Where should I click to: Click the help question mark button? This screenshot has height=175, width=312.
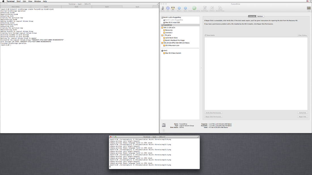[x=164, y=130]
